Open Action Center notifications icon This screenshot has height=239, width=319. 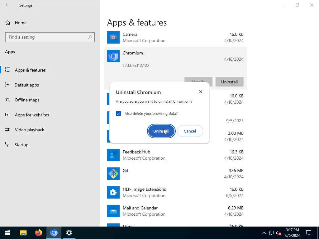coord(309,233)
